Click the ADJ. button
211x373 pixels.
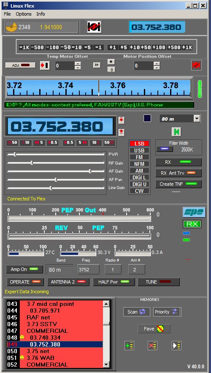point(20,65)
